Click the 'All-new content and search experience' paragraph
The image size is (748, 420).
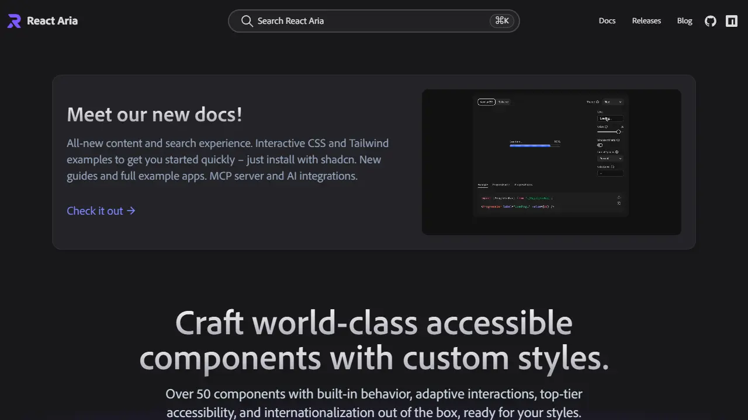[x=228, y=159]
